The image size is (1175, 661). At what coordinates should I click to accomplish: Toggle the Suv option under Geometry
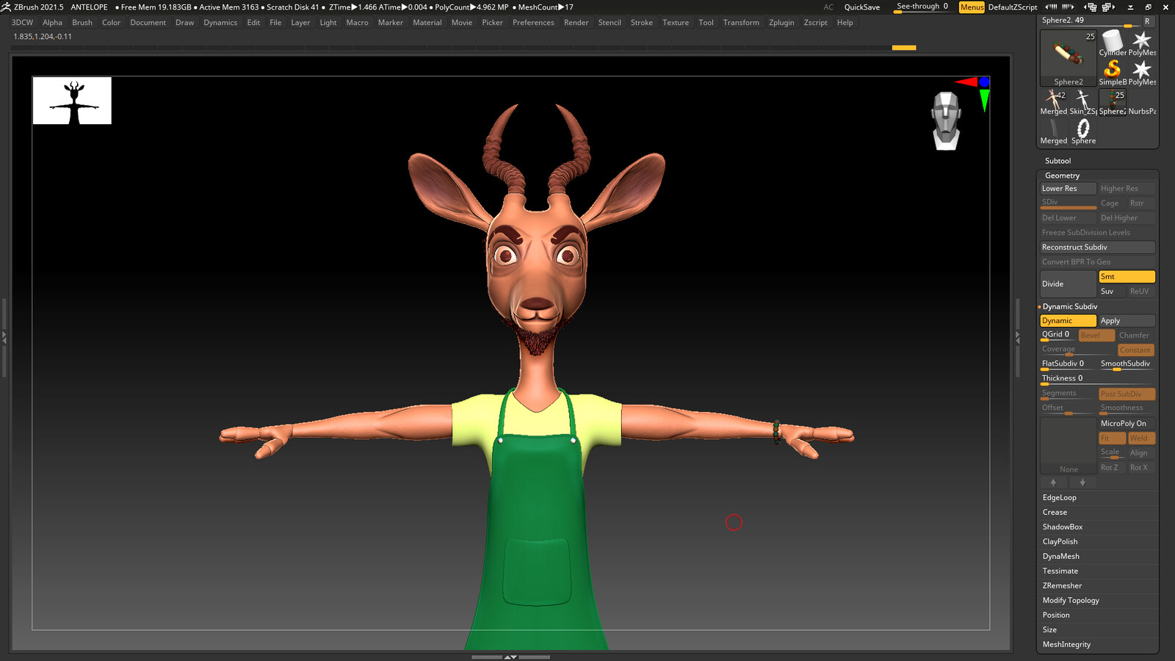[1112, 292]
